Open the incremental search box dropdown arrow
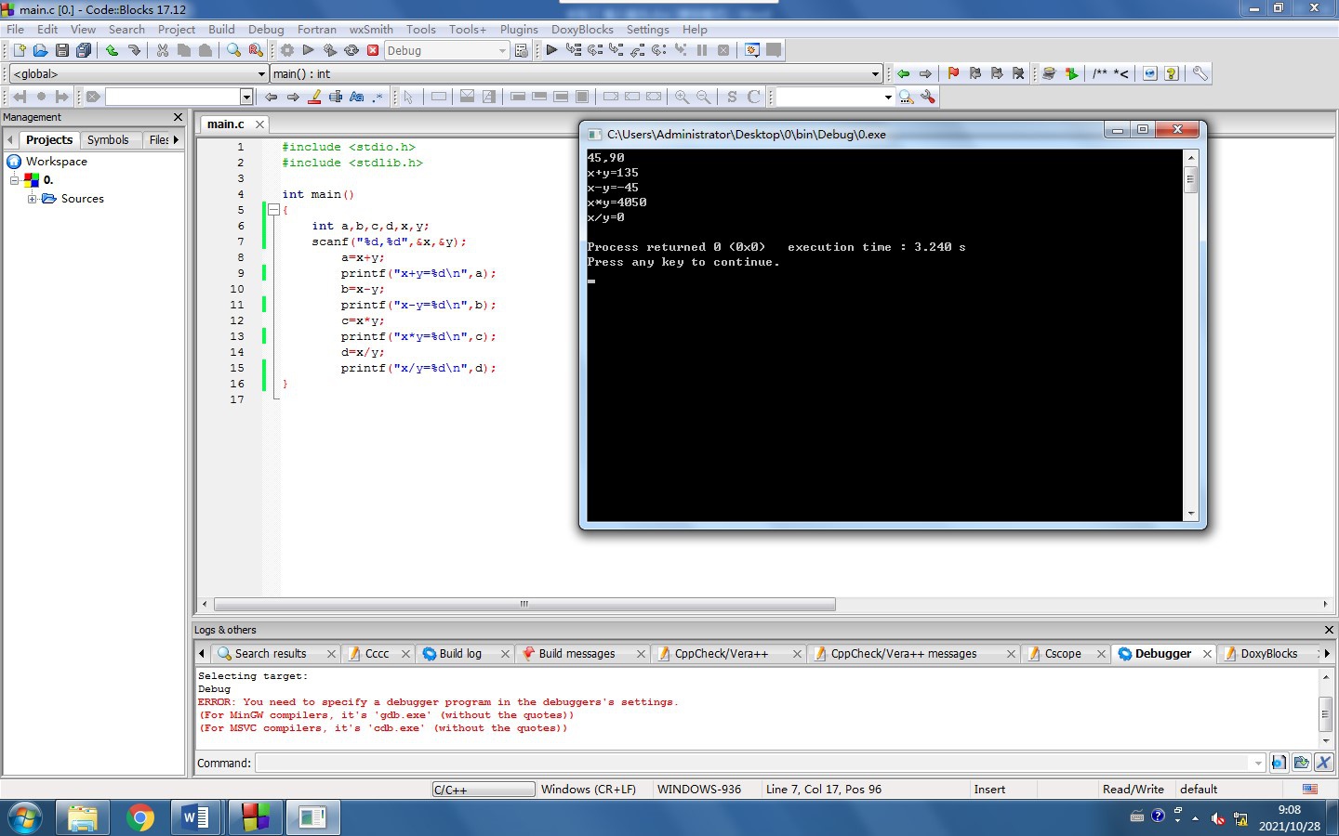The width and height of the screenshot is (1339, 836). click(x=246, y=97)
